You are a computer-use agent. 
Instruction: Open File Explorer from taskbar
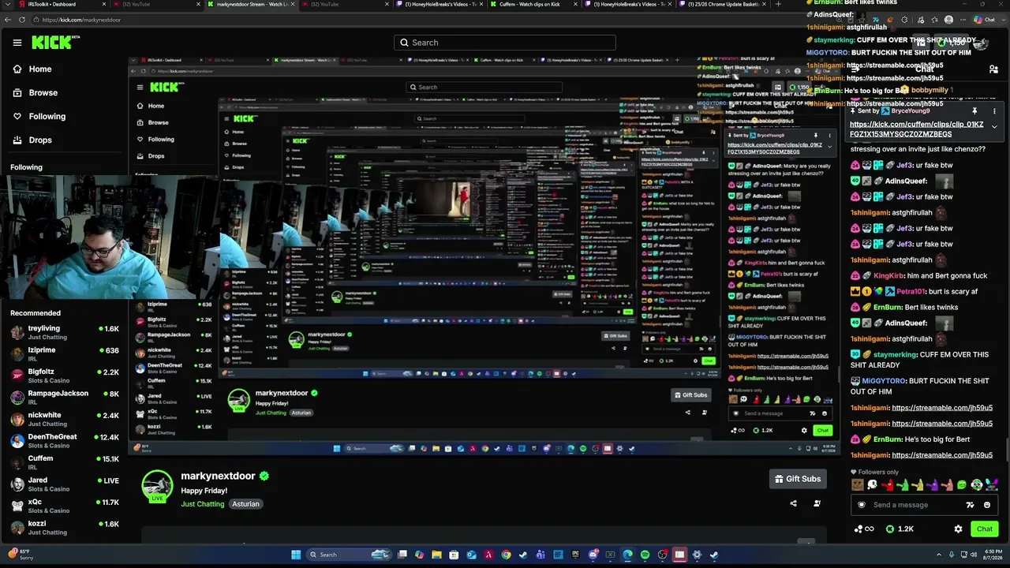pos(436,555)
